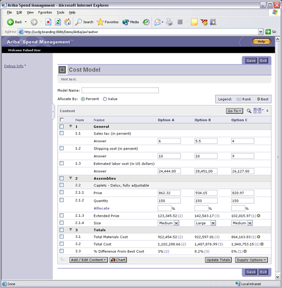Click the address bar URL field
The height and width of the screenshot is (288, 282).
pos(138,32)
